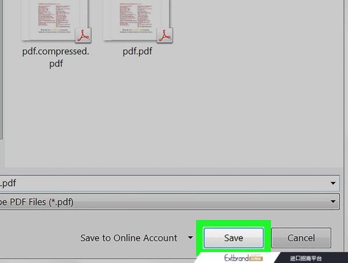Viewport: 348px width, 263px height.
Task: Open the Save to Online Account dropdown arrow
Action: pos(190,238)
